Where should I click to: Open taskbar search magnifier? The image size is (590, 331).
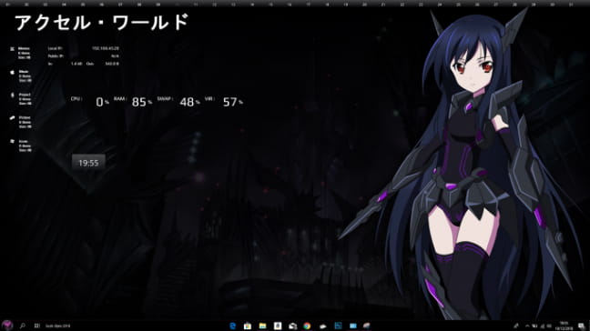click(x=23, y=326)
